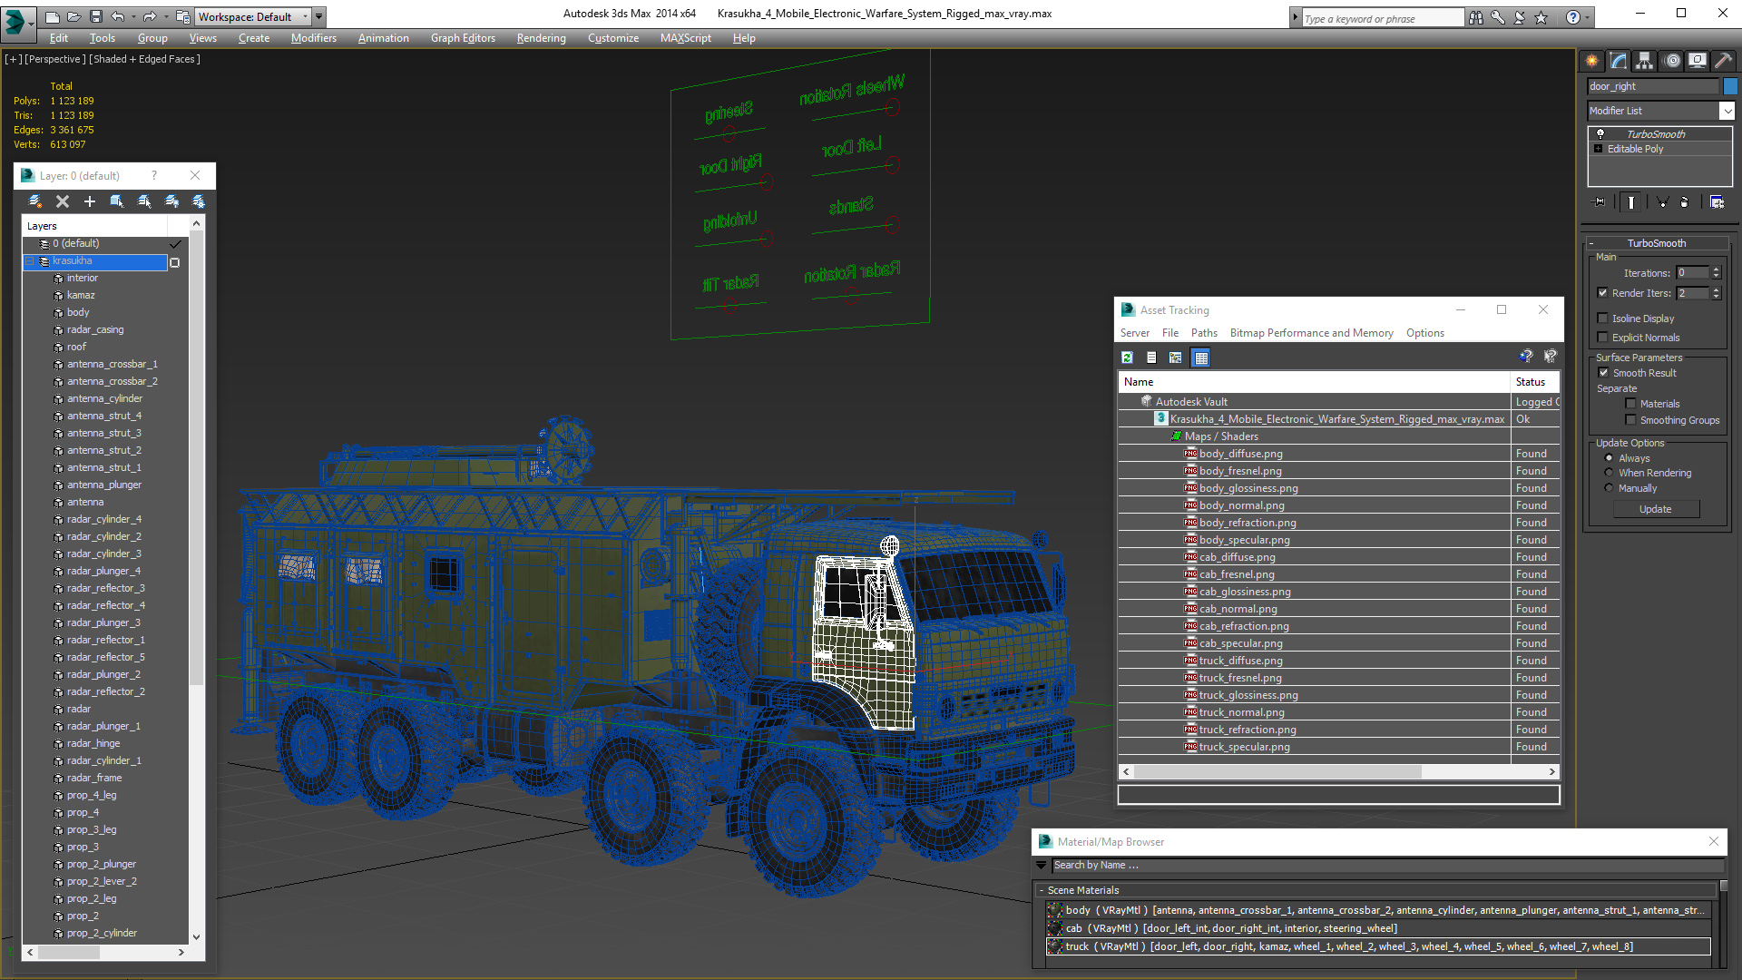Click Name column header in Asset Tracking
1742x980 pixels.
coord(1314,382)
